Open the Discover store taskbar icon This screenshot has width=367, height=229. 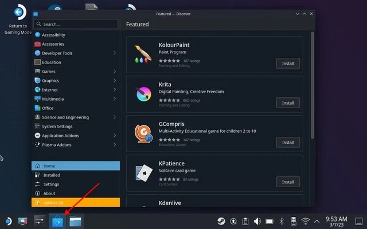click(x=57, y=222)
